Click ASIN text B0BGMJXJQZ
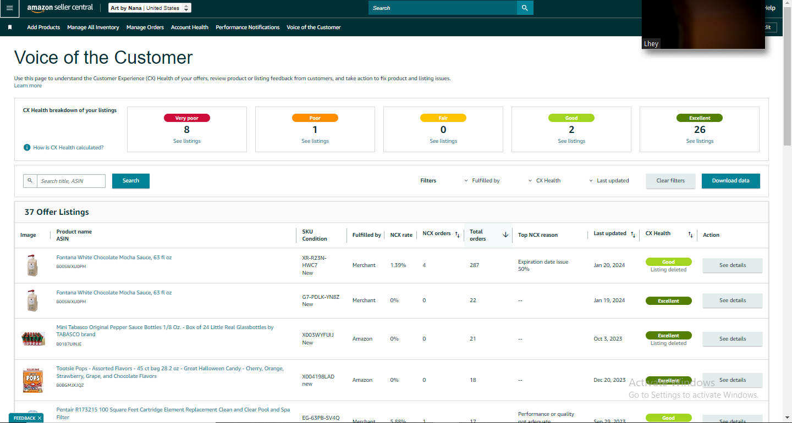This screenshot has width=792, height=423. [70, 386]
